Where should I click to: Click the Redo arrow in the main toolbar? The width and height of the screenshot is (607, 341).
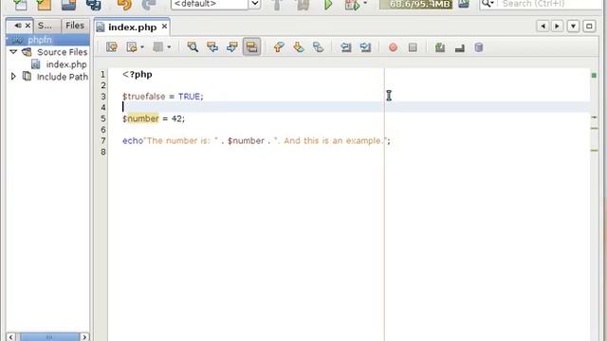pos(149,5)
